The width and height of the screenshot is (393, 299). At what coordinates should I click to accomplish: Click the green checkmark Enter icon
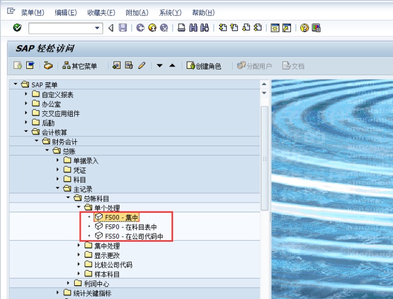pyautogui.click(x=17, y=28)
